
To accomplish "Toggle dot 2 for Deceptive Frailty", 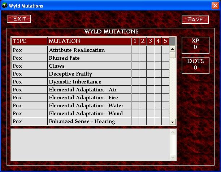I will 143,74.
